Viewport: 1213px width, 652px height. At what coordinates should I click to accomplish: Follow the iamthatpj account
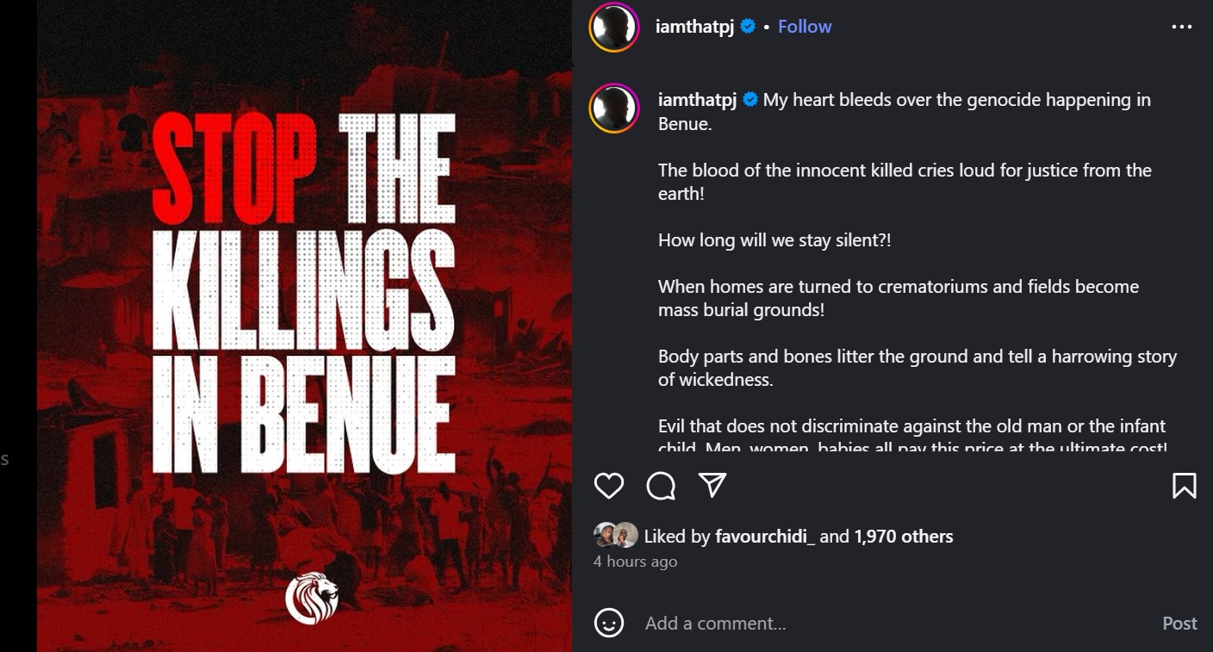click(x=805, y=27)
